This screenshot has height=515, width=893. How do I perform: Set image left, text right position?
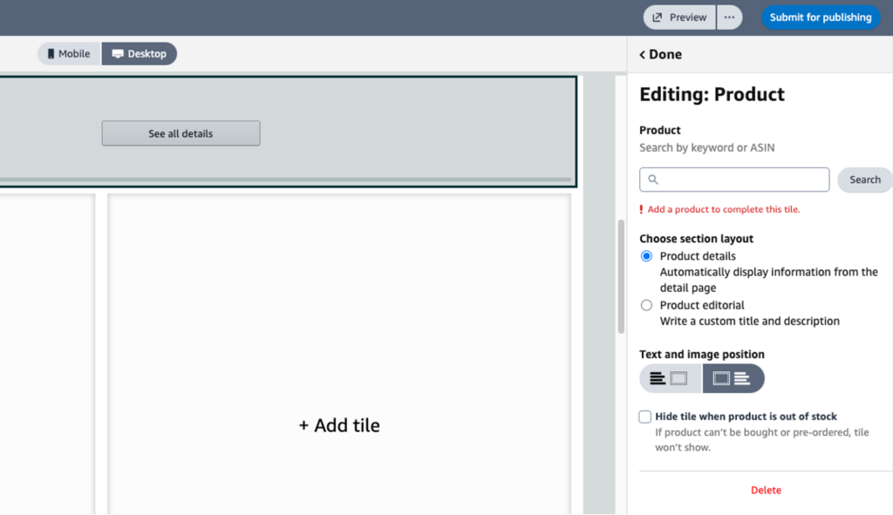point(733,378)
